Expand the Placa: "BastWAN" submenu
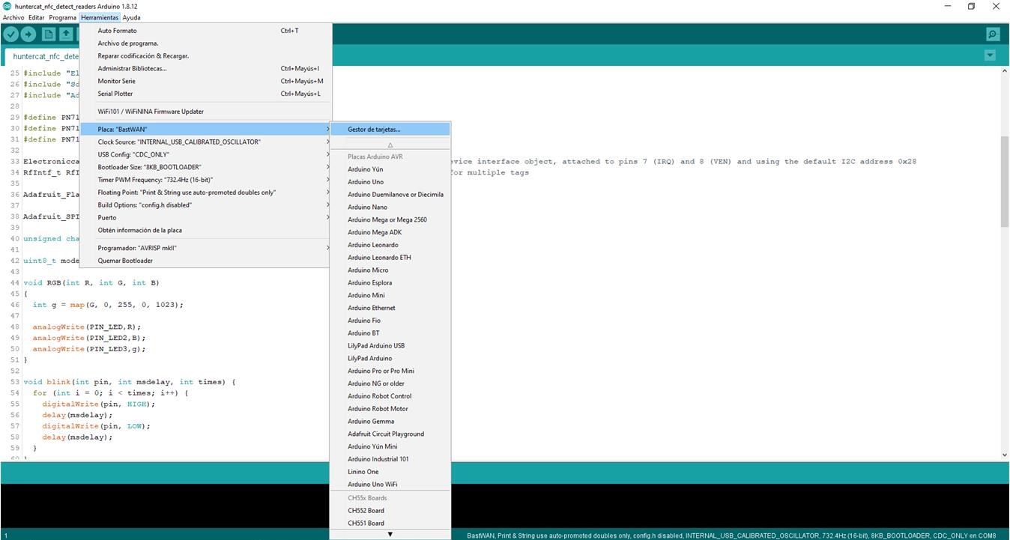Image resolution: width=1010 pixels, height=540 pixels. coord(205,130)
